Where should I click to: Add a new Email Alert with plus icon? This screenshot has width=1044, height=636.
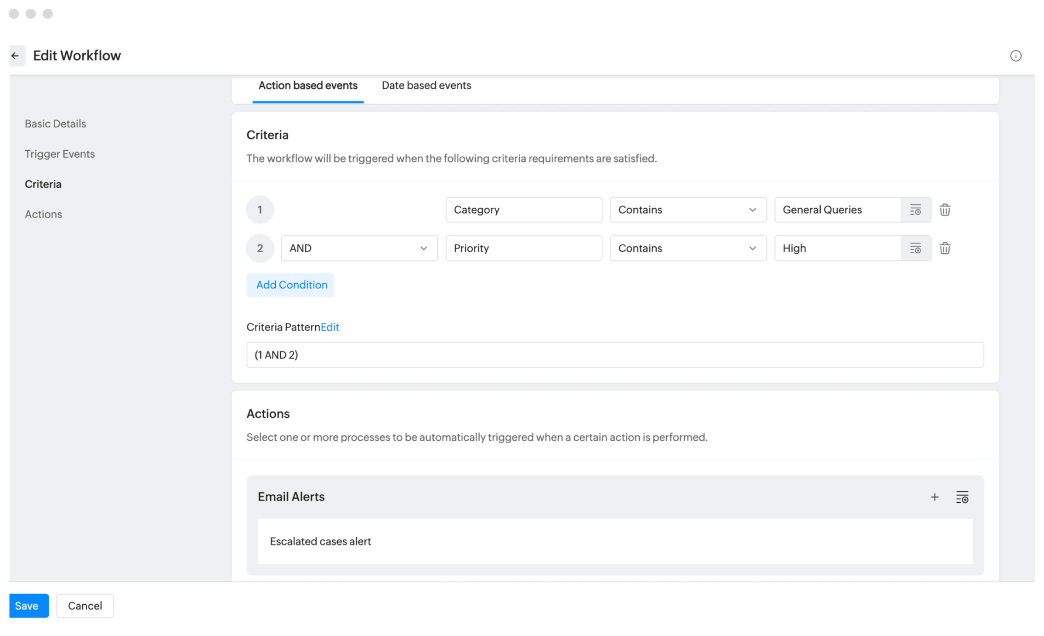(x=935, y=497)
